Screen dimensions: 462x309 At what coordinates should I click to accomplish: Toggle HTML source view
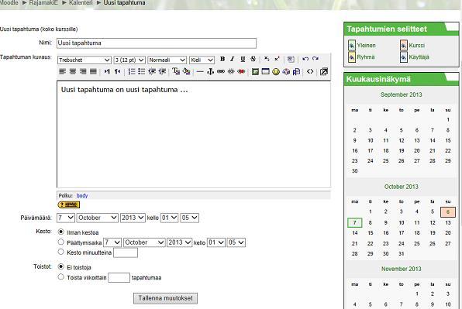[x=310, y=71]
